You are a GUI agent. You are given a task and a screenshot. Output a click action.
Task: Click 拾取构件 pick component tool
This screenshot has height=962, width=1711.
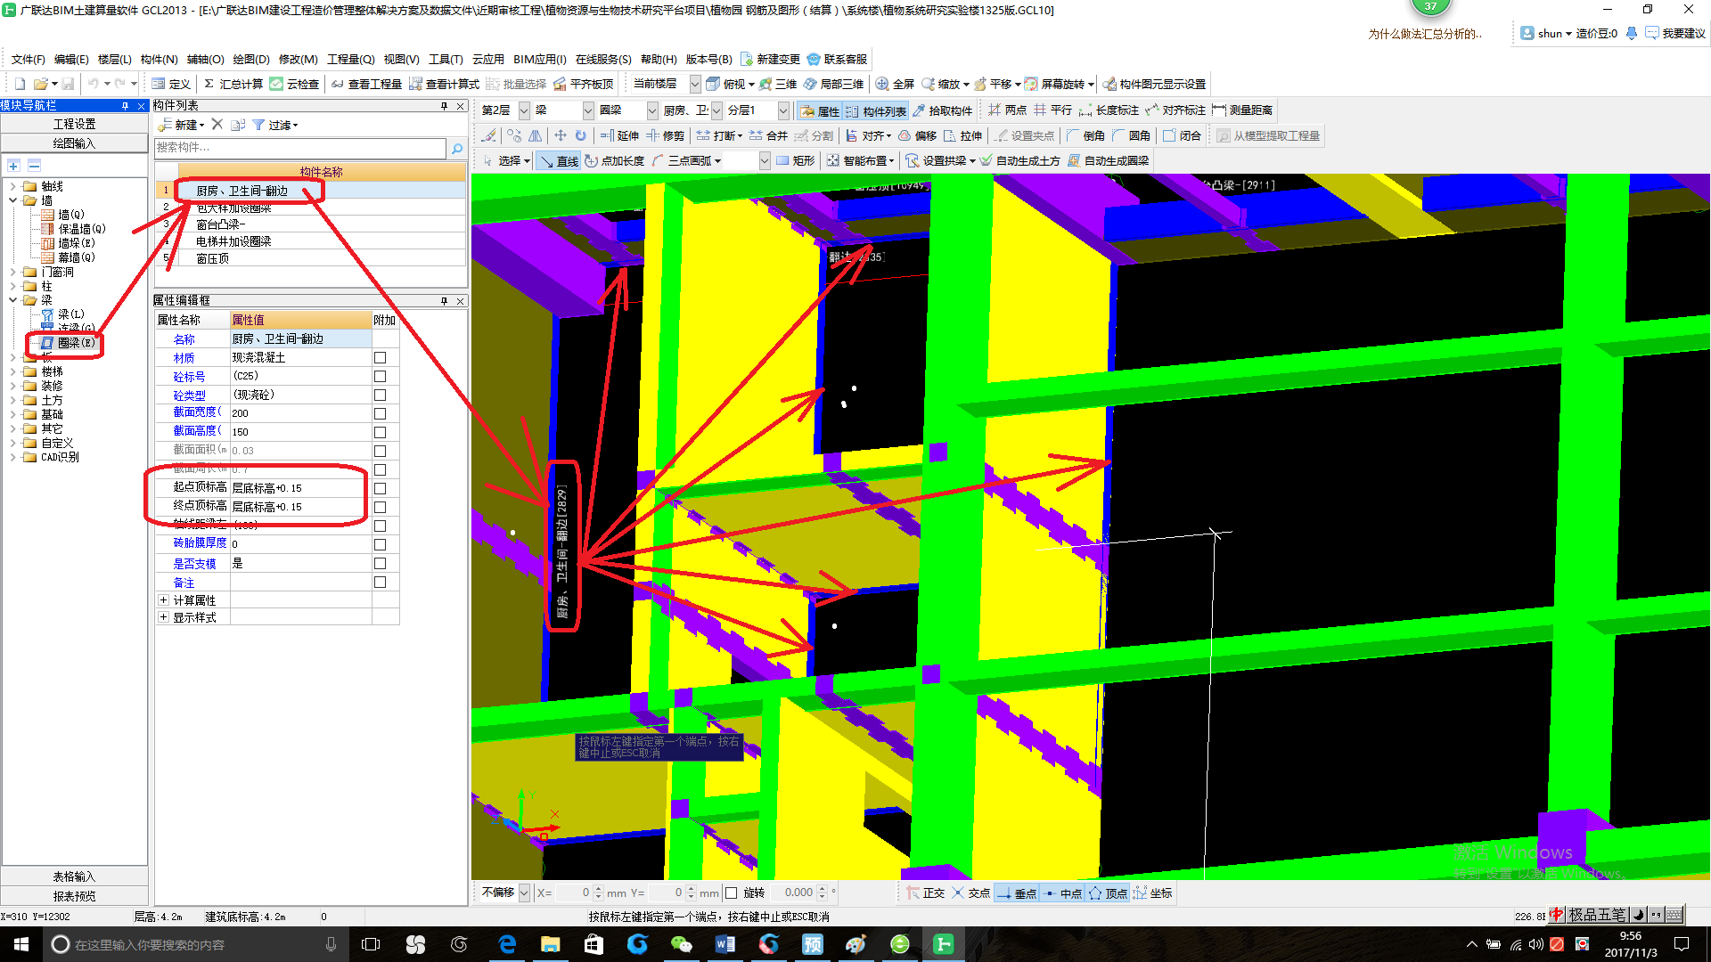943,110
